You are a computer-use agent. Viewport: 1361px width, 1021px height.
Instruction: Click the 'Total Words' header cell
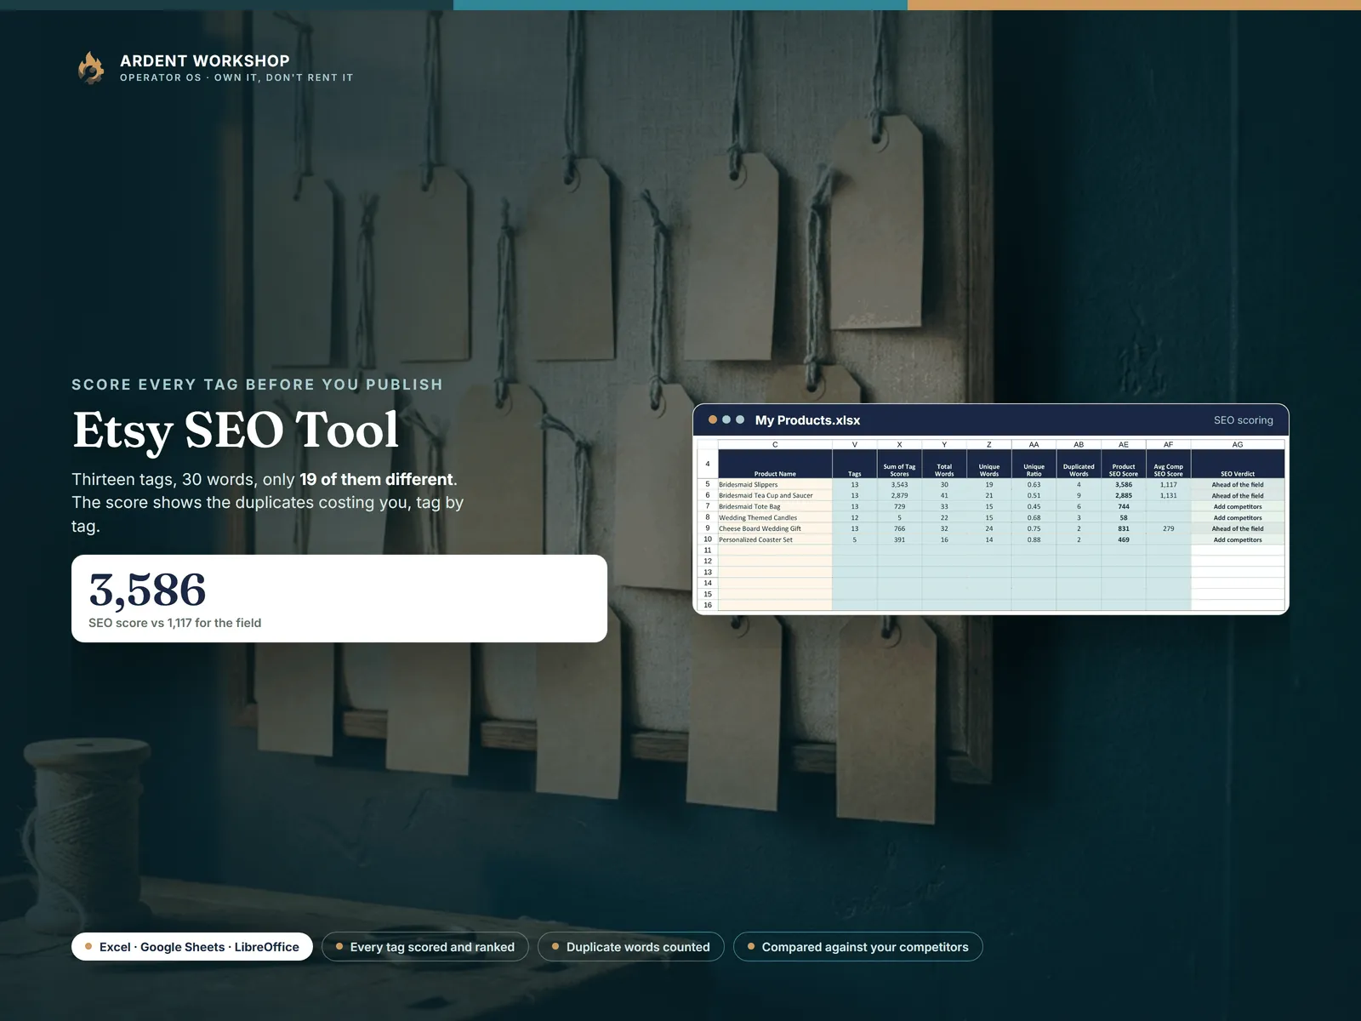point(944,465)
